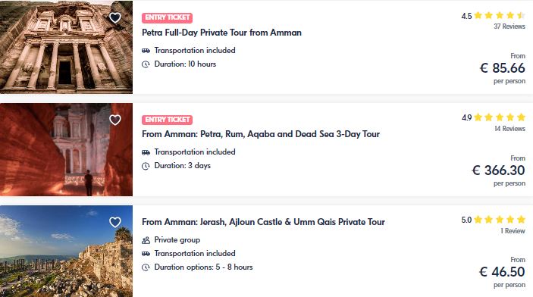Open the 14 Reviews link
This screenshot has width=533, height=297.
point(509,129)
